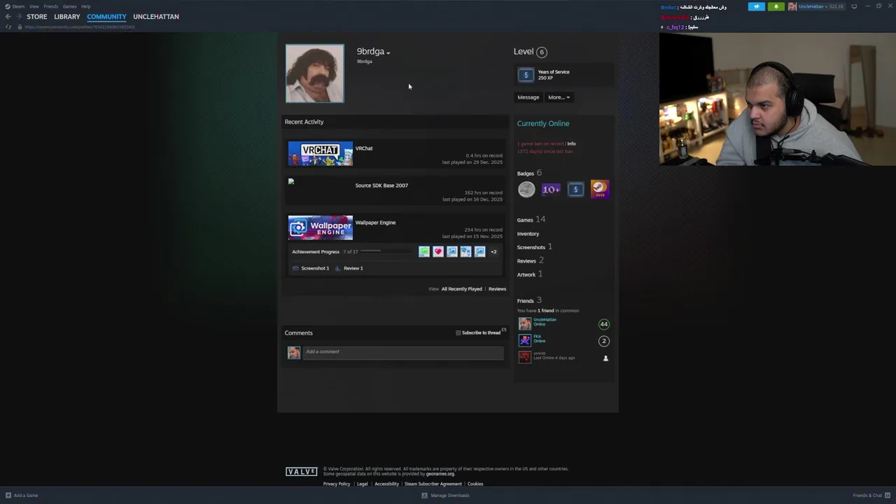Open UncleHattan in friends list
896x504 pixels.
tap(545, 319)
